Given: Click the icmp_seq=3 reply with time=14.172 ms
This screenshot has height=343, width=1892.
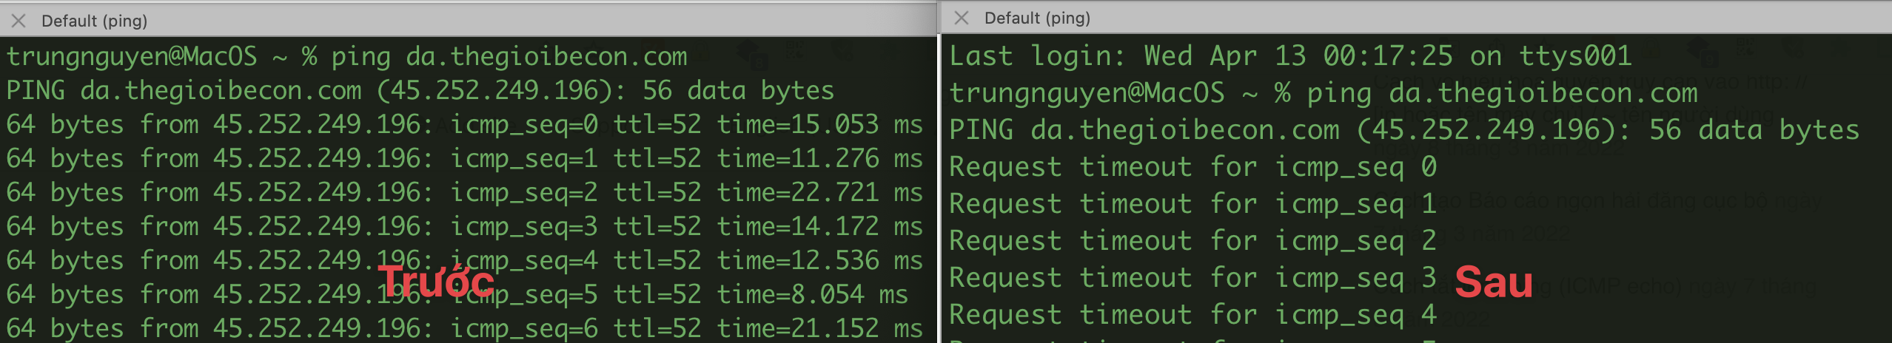Looking at the screenshot, I should [x=464, y=226].
